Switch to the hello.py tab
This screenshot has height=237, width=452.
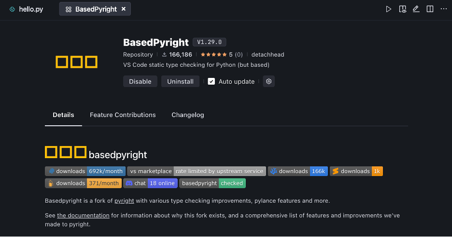tap(26, 9)
